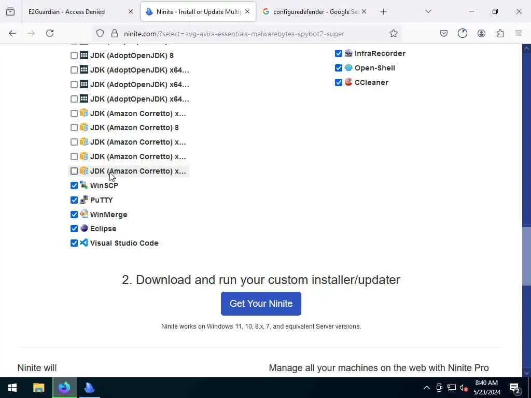Screen dimensions: 531x398
Task: Uncheck the WinSCP checkbox
Action: 74,186
